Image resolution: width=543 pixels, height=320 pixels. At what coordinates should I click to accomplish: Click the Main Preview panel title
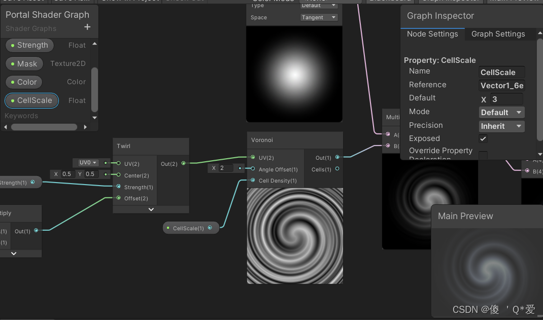[x=465, y=216]
